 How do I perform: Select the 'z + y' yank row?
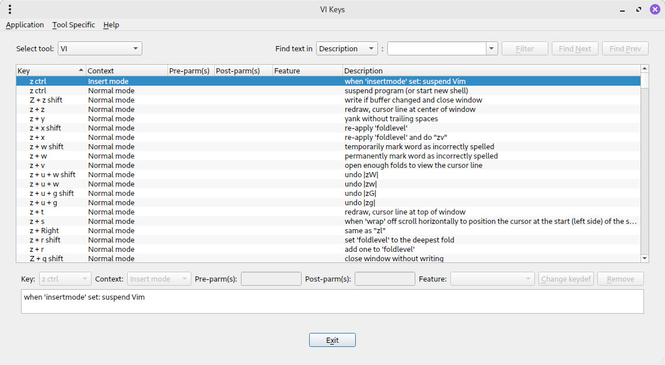328,118
